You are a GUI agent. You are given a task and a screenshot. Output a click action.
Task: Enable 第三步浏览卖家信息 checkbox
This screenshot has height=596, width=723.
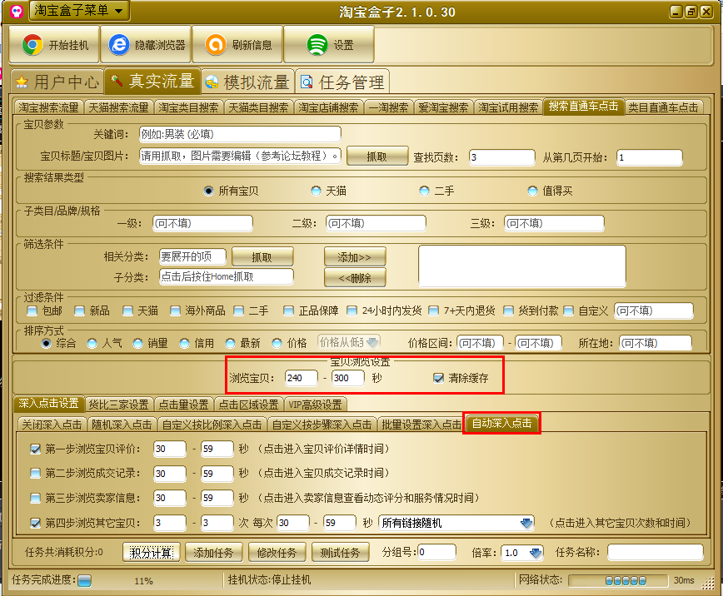click(x=35, y=499)
